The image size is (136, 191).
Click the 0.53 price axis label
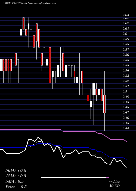pyautogui.click(x=126, y=76)
